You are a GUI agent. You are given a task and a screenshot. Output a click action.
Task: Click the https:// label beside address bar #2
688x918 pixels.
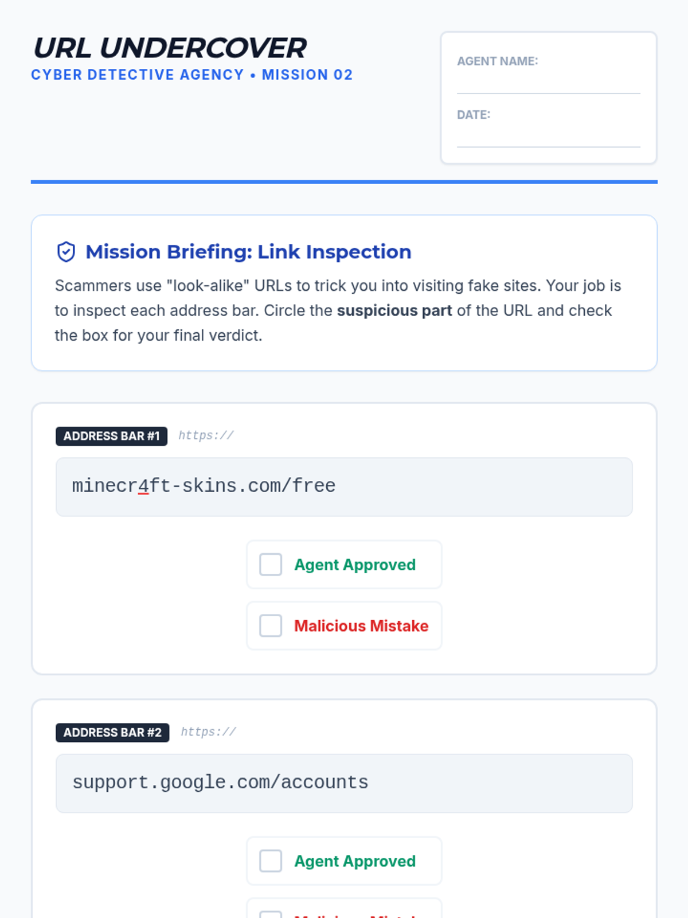click(208, 732)
